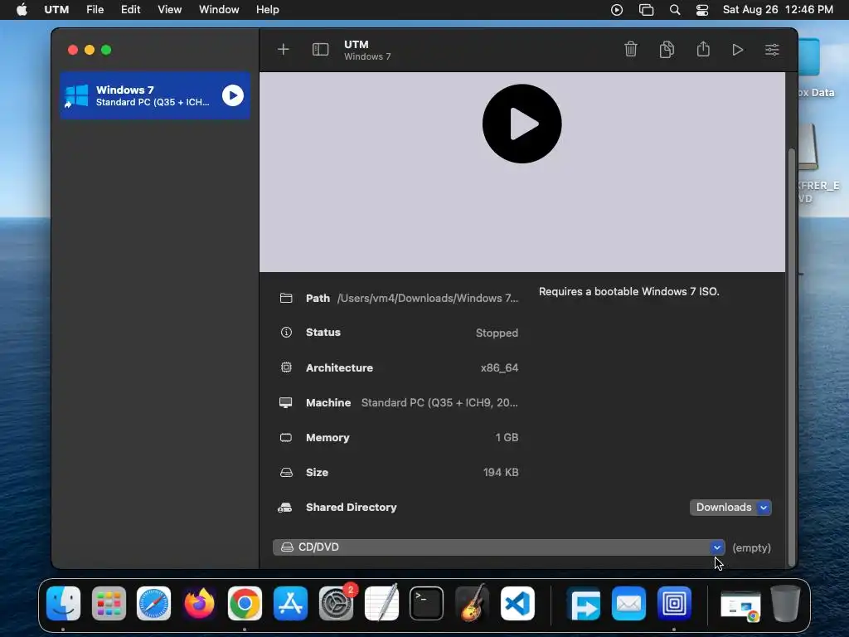Open the Shared Directory Downloads dropdown
Image resolution: width=849 pixels, height=637 pixels.
tap(730, 508)
